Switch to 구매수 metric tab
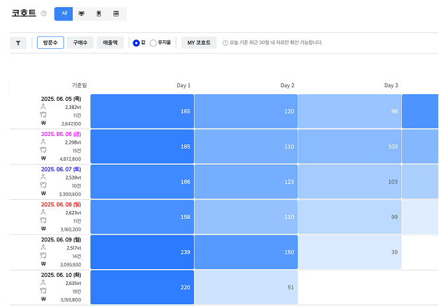This screenshot has width=439, height=306. [80, 43]
